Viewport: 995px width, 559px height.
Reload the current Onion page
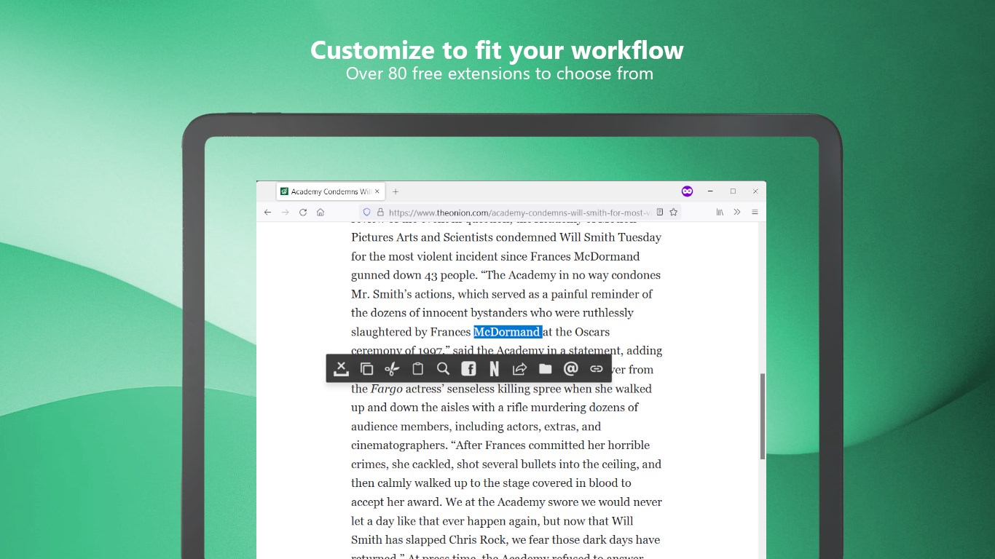303,212
